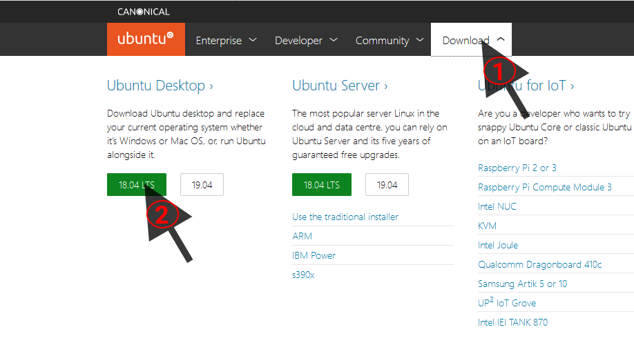
Task: Collapse the Download menu chevron
Action: (501, 39)
